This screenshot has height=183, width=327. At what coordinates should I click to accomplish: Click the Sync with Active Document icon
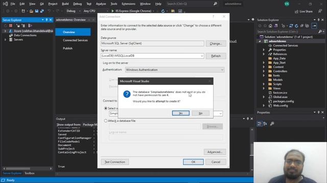point(291,26)
